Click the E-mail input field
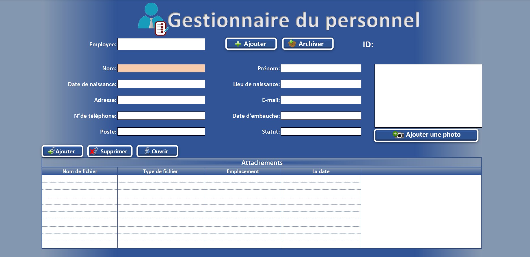The width and height of the screenshot is (530, 257). (321, 100)
